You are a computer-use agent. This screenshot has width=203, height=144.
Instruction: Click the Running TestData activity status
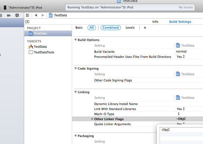[100, 7]
